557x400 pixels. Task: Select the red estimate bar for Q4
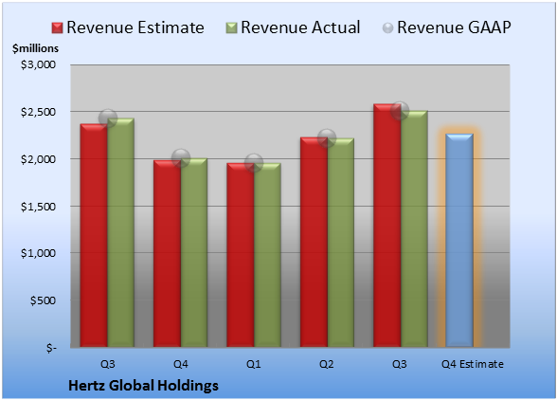click(x=168, y=253)
